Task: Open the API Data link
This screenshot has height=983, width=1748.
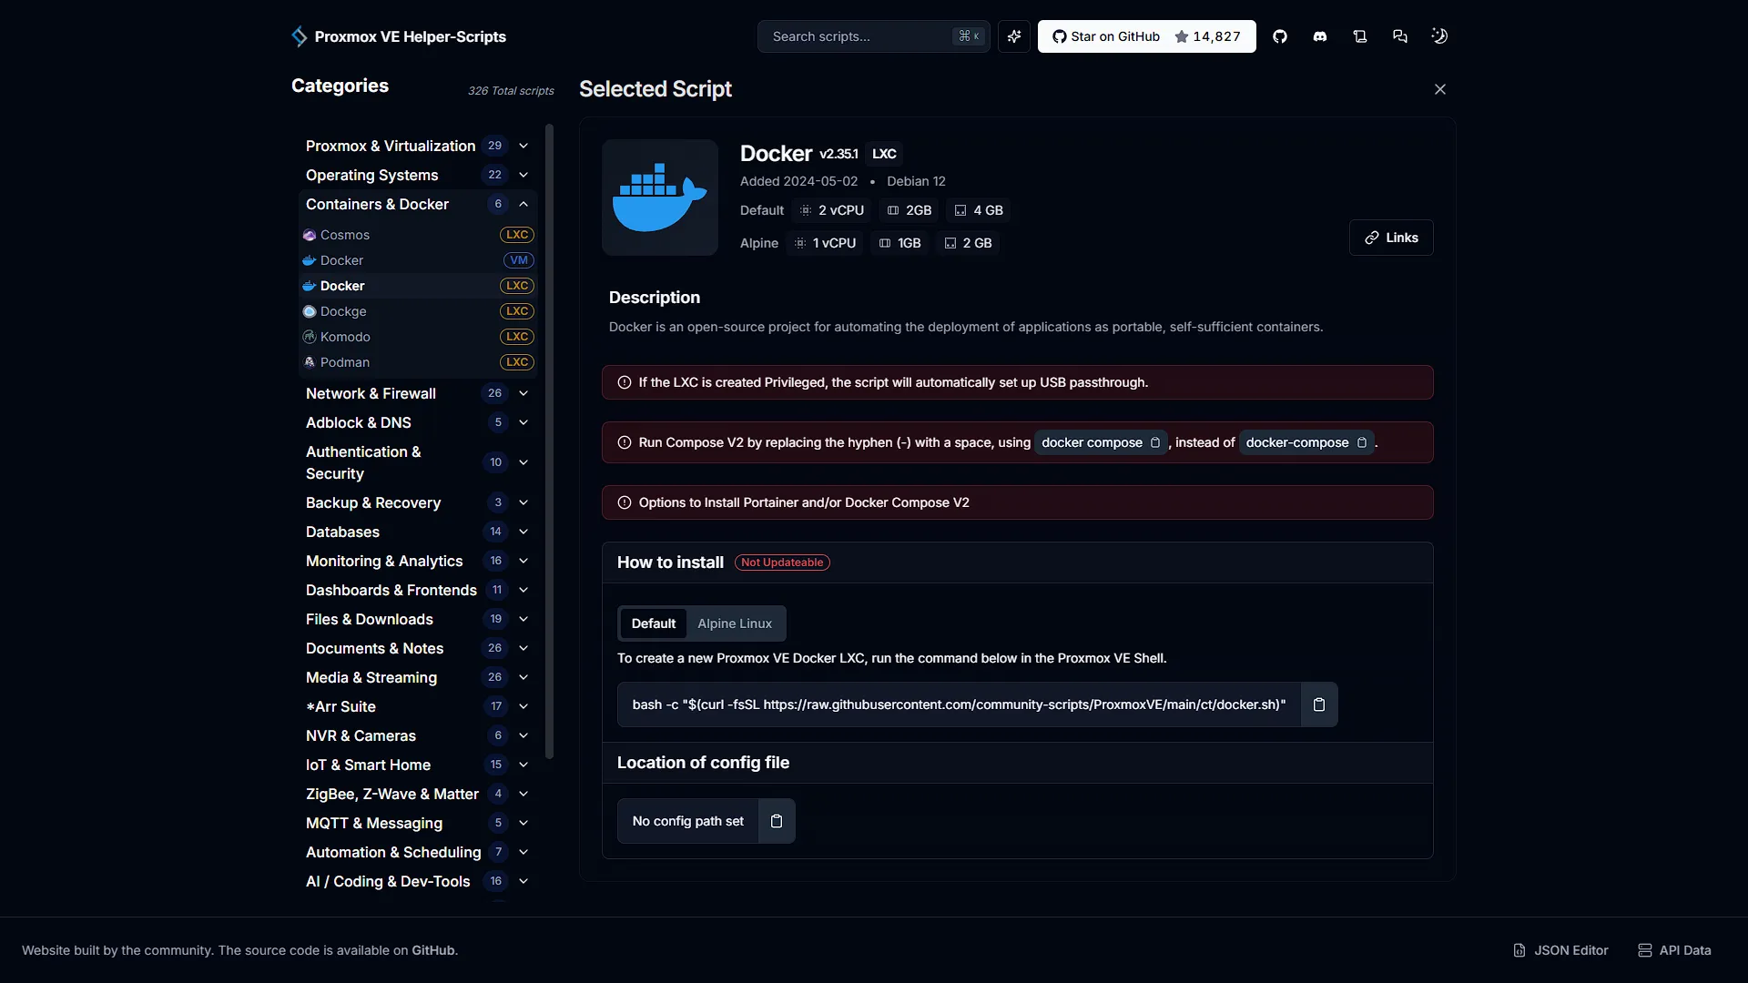Action: 1674,950
